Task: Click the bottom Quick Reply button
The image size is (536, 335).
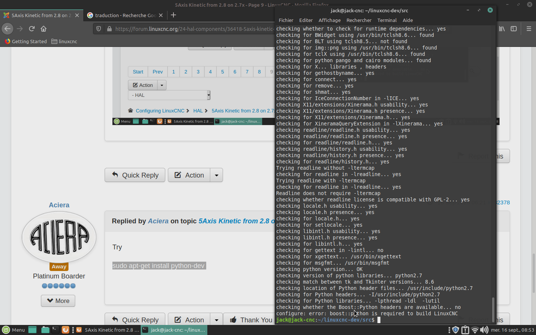Action: pyautogui.click(x=135, y=320)
